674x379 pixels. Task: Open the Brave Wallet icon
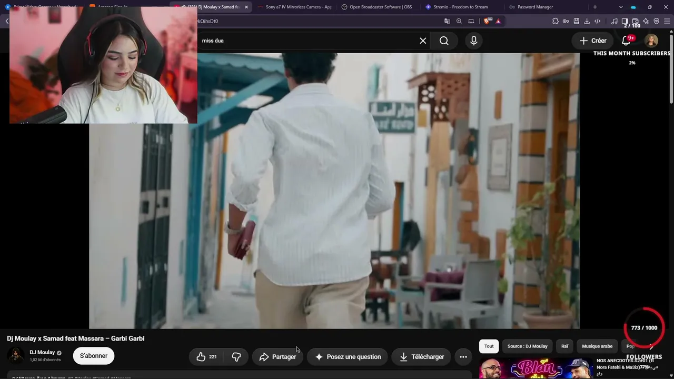tap(636, 21)
